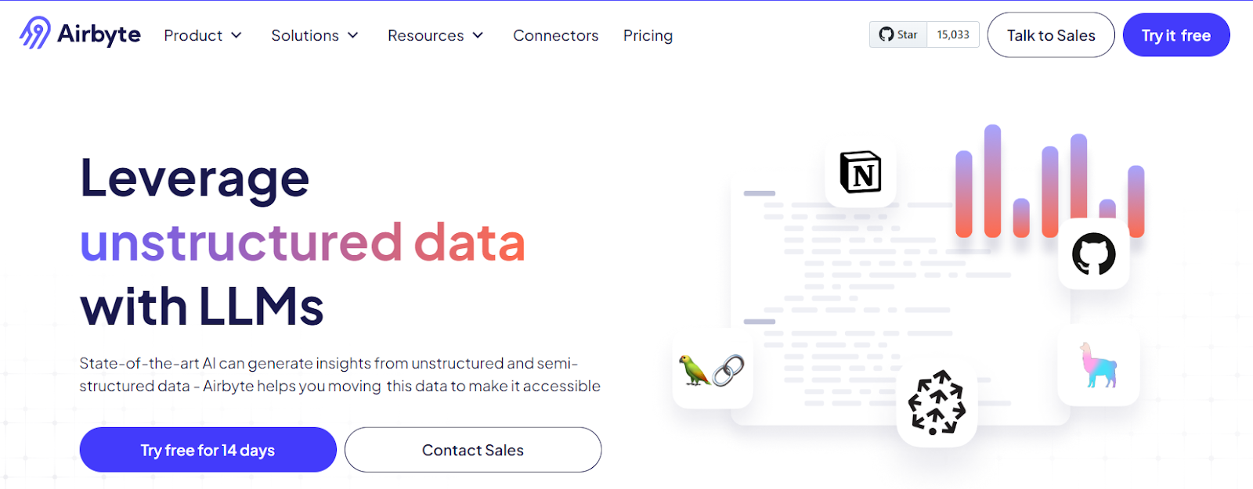Expand the Product dropdown chevron
The image size is (1253, 489).
coord(237,35)
